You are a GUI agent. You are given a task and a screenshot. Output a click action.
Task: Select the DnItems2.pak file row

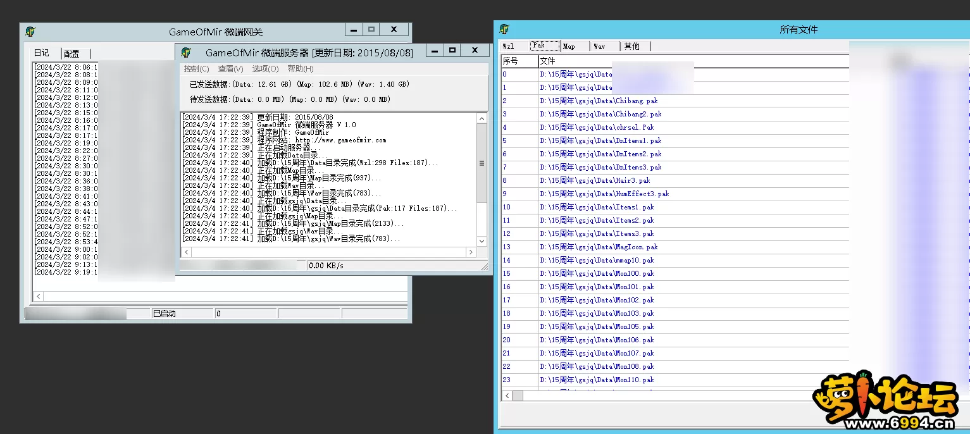675,154
